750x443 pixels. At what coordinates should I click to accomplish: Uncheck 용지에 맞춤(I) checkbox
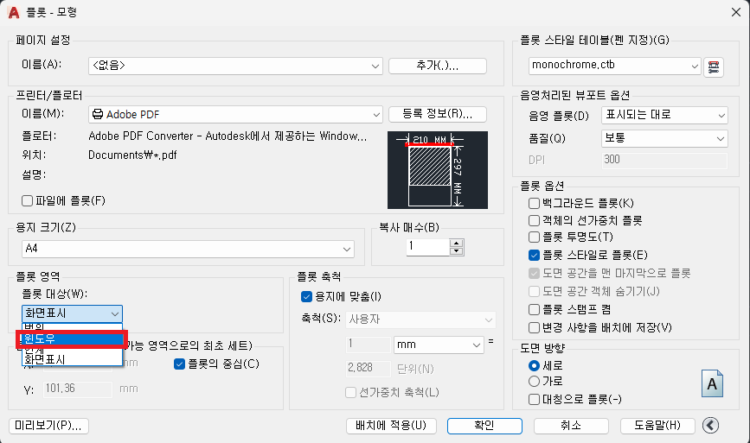pos(306,297)
